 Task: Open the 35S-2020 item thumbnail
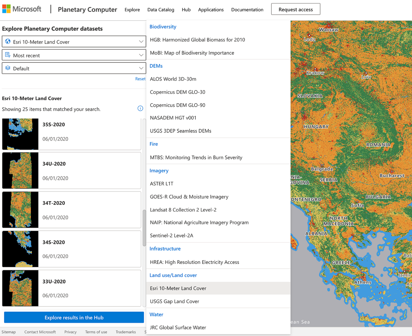click(x=20, y=134)
